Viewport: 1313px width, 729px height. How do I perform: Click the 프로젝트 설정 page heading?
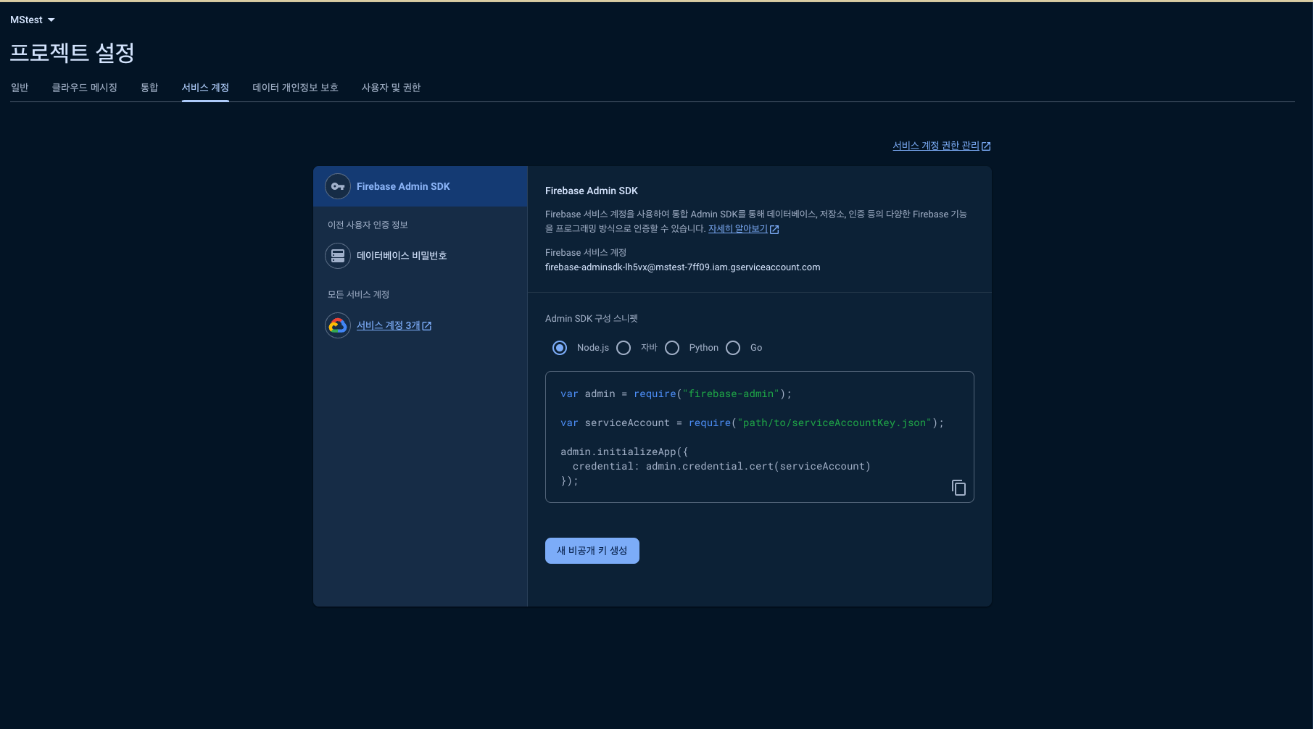(73, 52)
